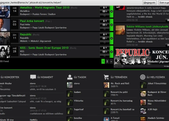Click the shopping cart Új termékek icon

106,77
